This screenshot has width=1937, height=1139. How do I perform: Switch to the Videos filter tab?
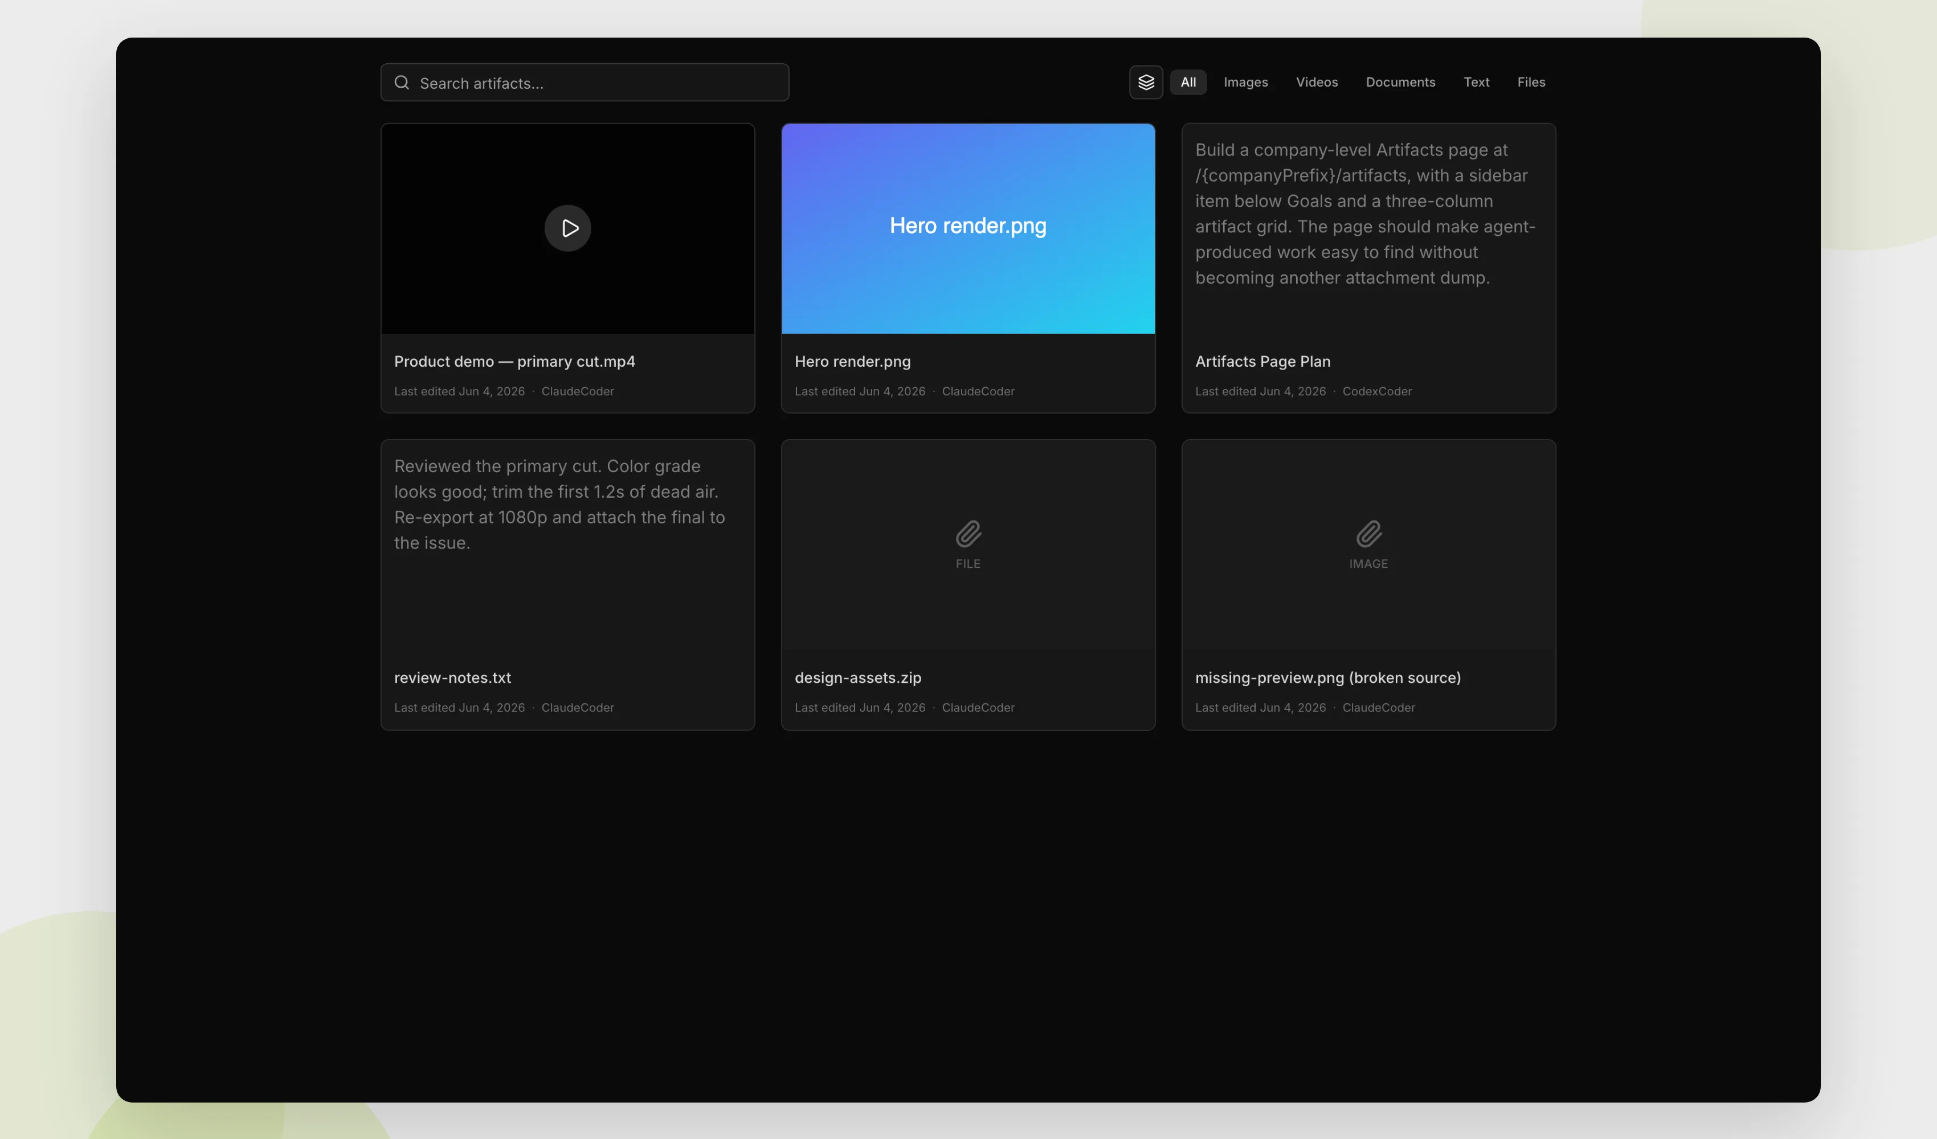point(1317,82)
